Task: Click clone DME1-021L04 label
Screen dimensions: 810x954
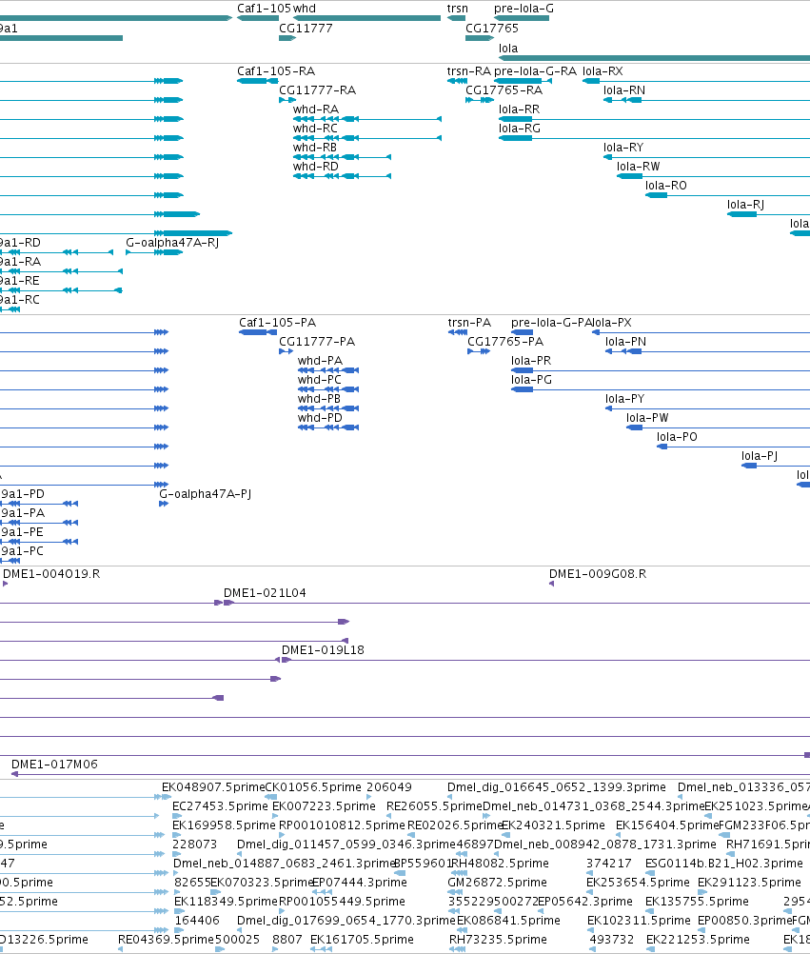Action: (266, 593)
